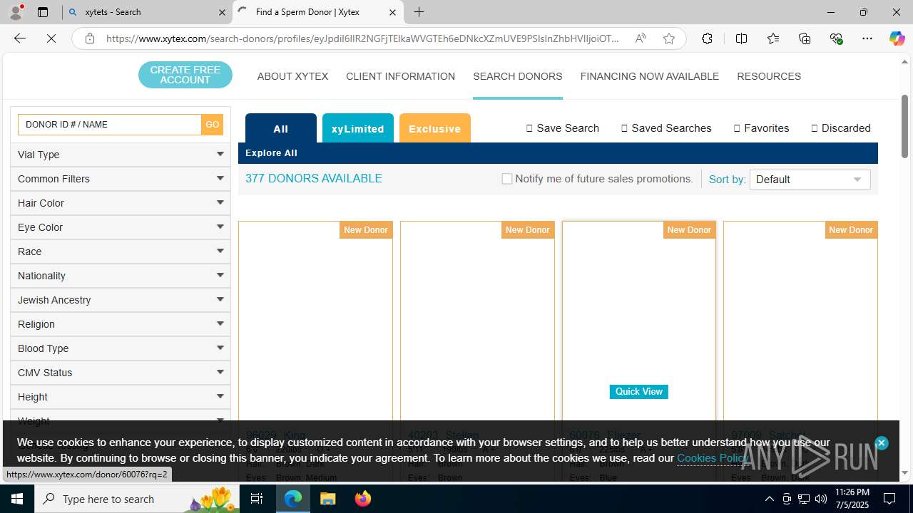Open the Sort by Default dropdown
This screenshot has width=913, height=513.
[x=810, y=180]
